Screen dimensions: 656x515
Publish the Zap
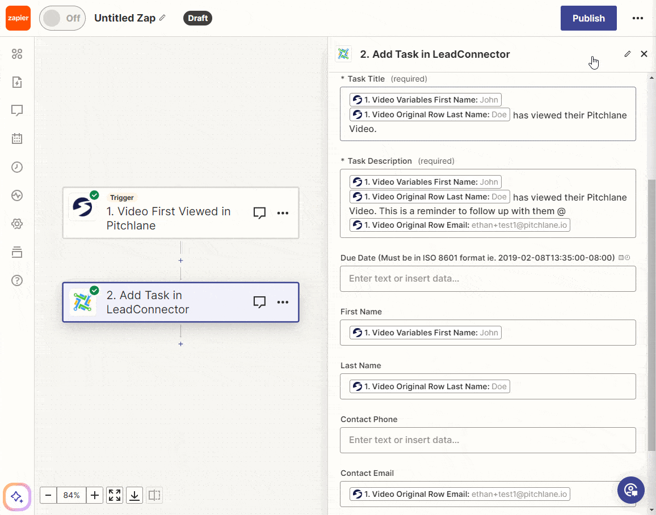coord(588,18)
